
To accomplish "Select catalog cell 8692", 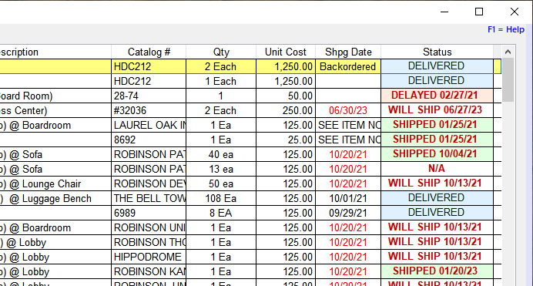I will point(149,140).
